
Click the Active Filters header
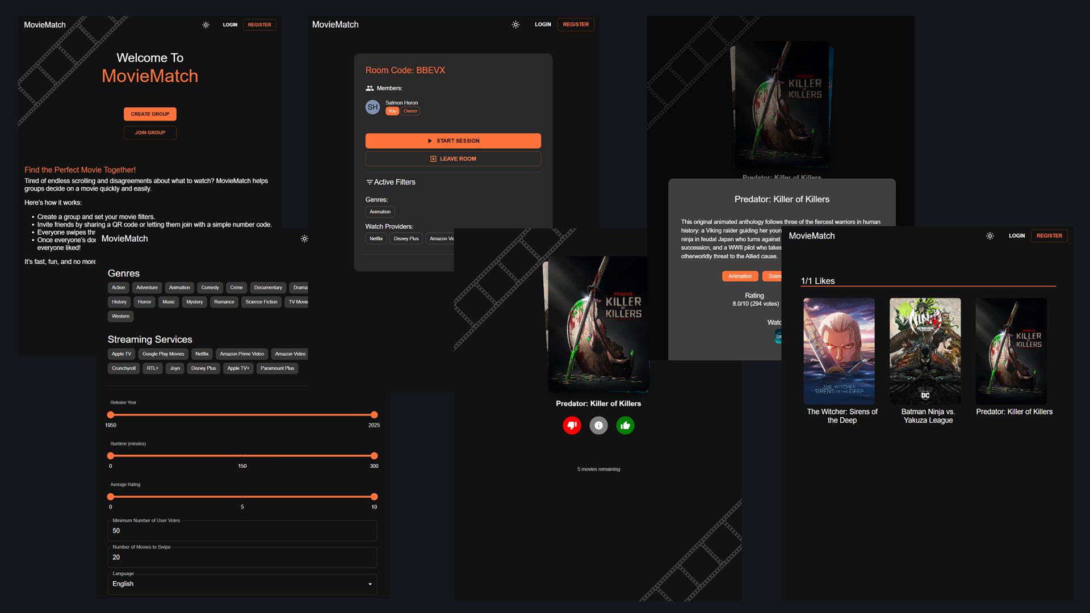pyautogui.click(x=391, y=182)
